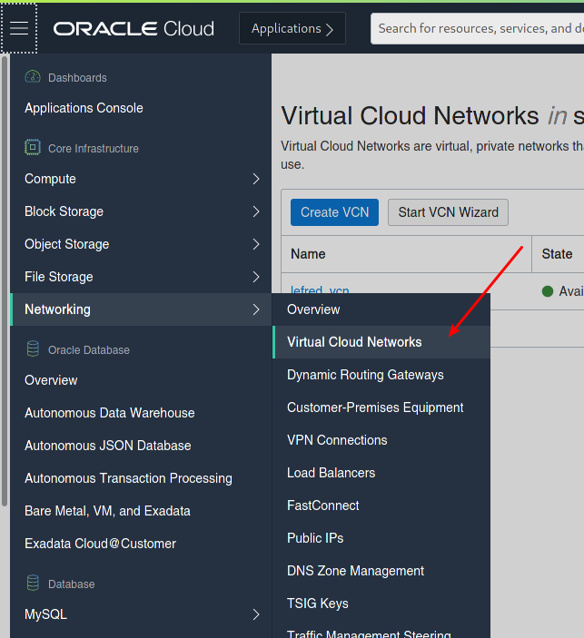Screen dimensions: 584x638
Task: Expand the Object Storage submenu chevron
Action: point(256,244)
